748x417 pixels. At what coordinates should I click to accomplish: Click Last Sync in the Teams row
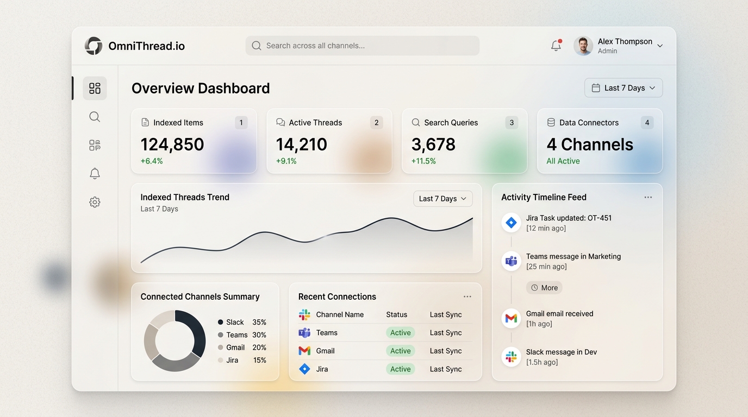pyautogui.click(x=446, y=333)
